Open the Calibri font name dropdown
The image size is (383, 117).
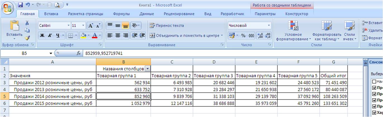pyautogui.click(x=68, y=26)
